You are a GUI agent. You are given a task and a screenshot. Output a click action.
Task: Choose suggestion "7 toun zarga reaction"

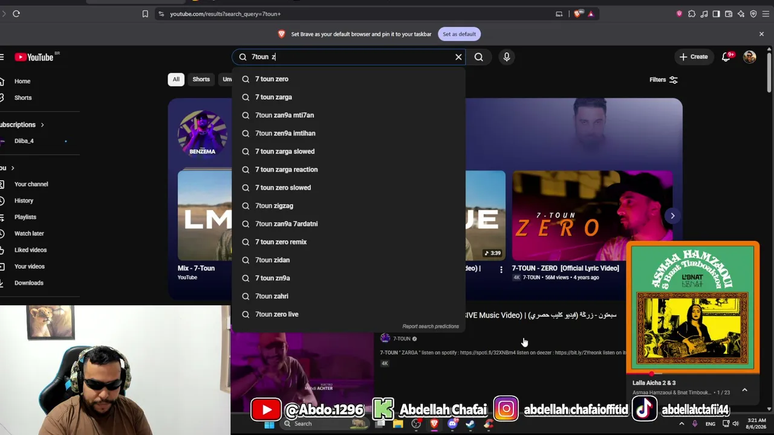(x=349, y=170)
